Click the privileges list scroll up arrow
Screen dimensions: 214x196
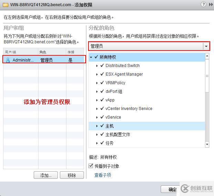(207, 56)
